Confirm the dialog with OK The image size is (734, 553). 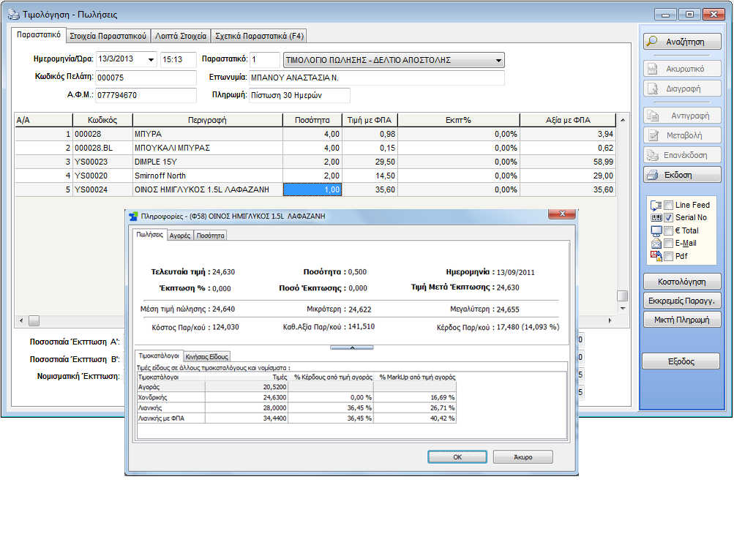pyautogui.click(x=457, y=457)
